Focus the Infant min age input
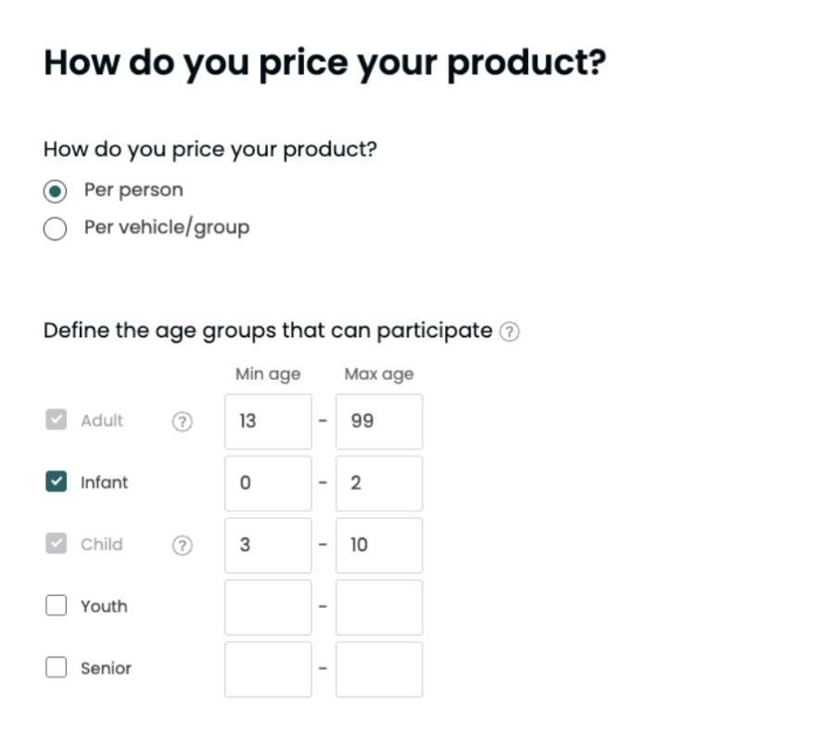The height and width of the screenshot is (734, 823). click(x=268, y=484)
